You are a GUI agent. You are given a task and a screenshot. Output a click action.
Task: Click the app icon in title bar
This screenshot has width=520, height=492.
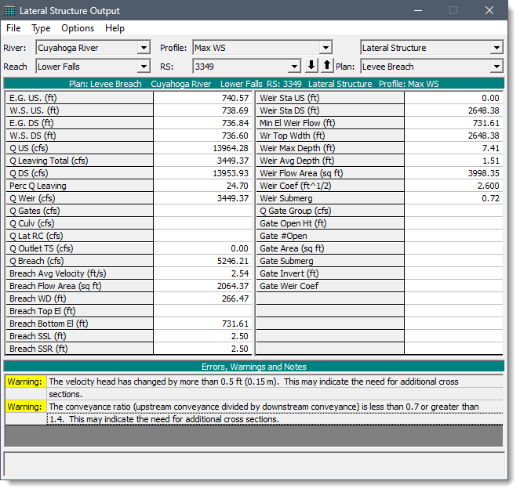(x=11, y=10)
